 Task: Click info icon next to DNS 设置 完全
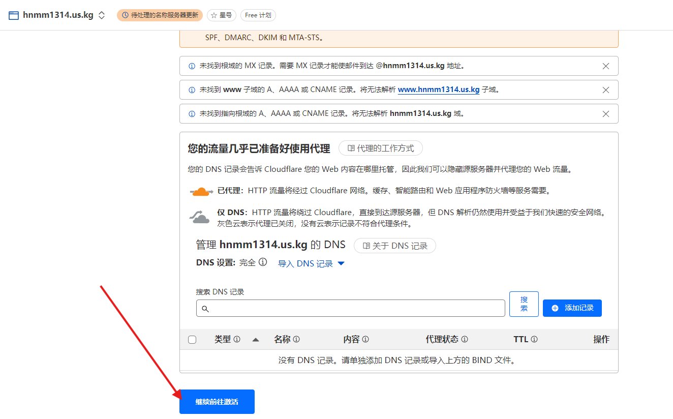tap(263, 262)
